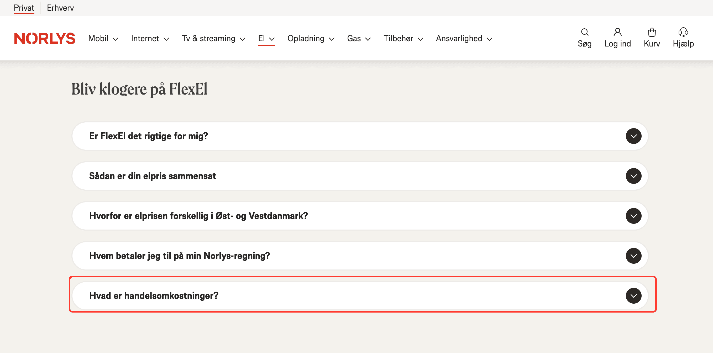Click the Norlys logo

(45, 39)
